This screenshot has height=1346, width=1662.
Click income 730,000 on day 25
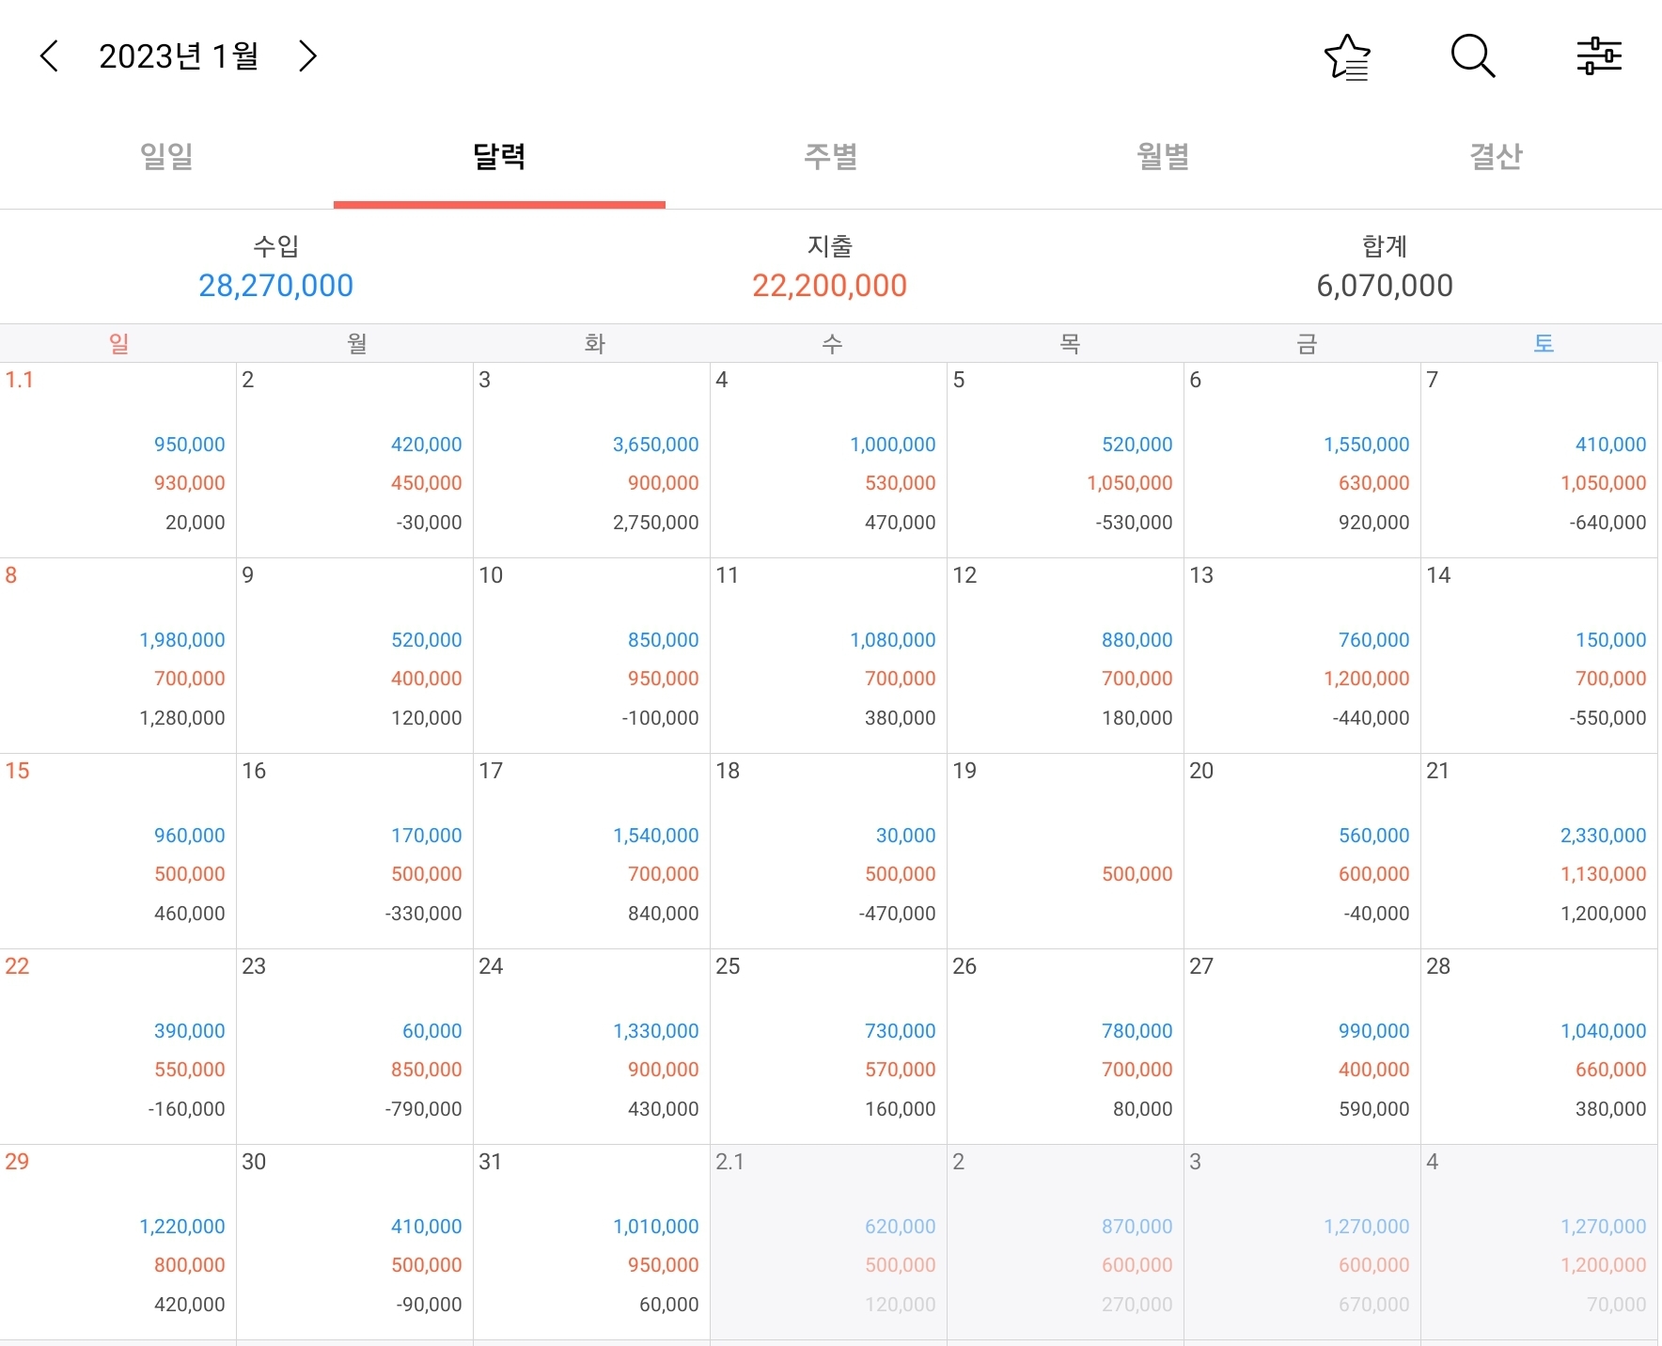[x=901, y=1031]
